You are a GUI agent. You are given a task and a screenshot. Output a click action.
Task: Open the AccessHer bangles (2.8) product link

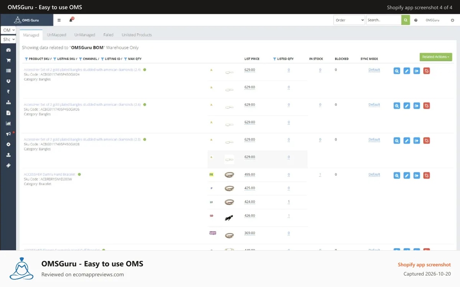[x=82, y=139]
